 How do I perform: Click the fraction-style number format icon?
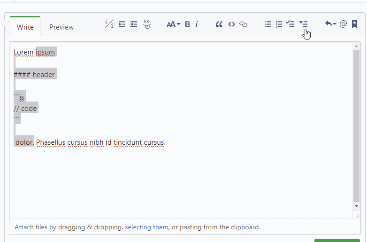(x=109, y=23)
